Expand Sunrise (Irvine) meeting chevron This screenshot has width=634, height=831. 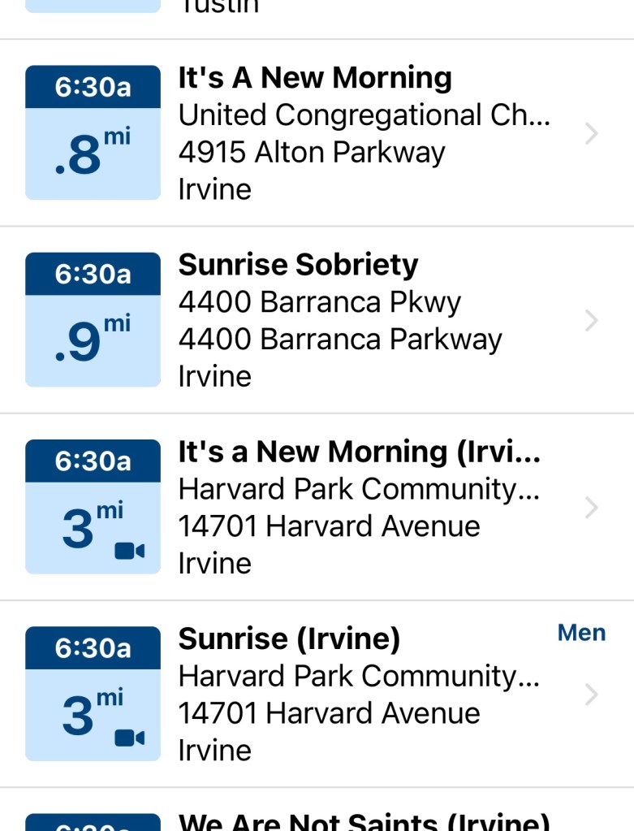[x=592, y=695]
